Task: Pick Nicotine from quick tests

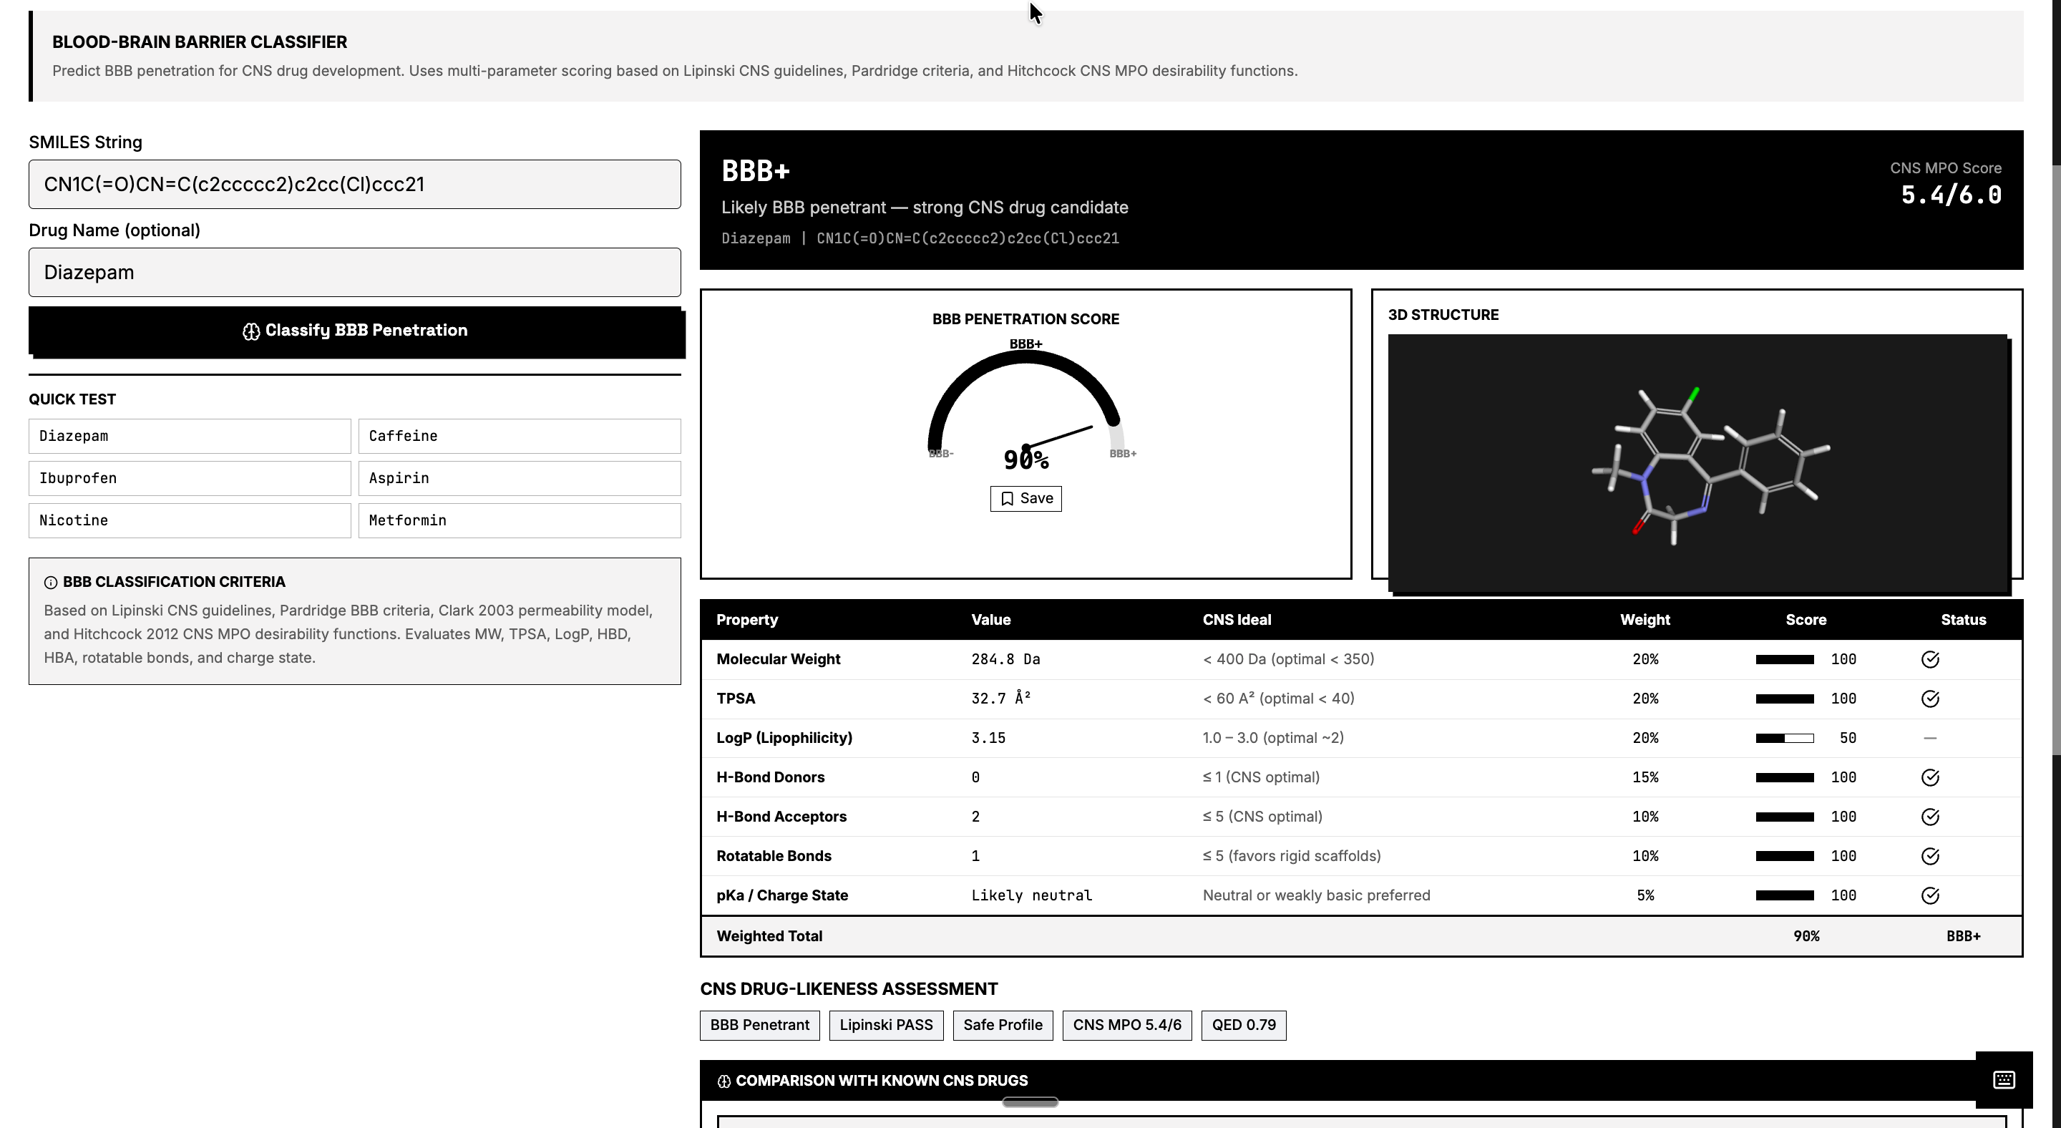Action: pyautogui.click(x=190, y=521)
